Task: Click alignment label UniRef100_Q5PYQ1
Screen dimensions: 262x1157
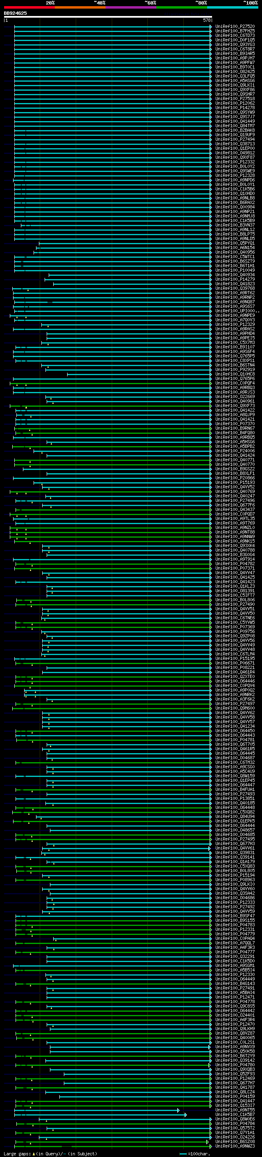Action: click(235, 243)
